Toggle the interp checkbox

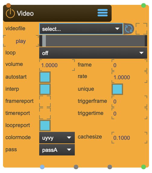point(45,89)
